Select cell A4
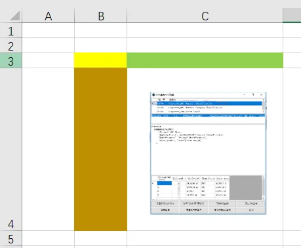The width and height of the screenshot is (301, 248). click(x=48, y=149)
